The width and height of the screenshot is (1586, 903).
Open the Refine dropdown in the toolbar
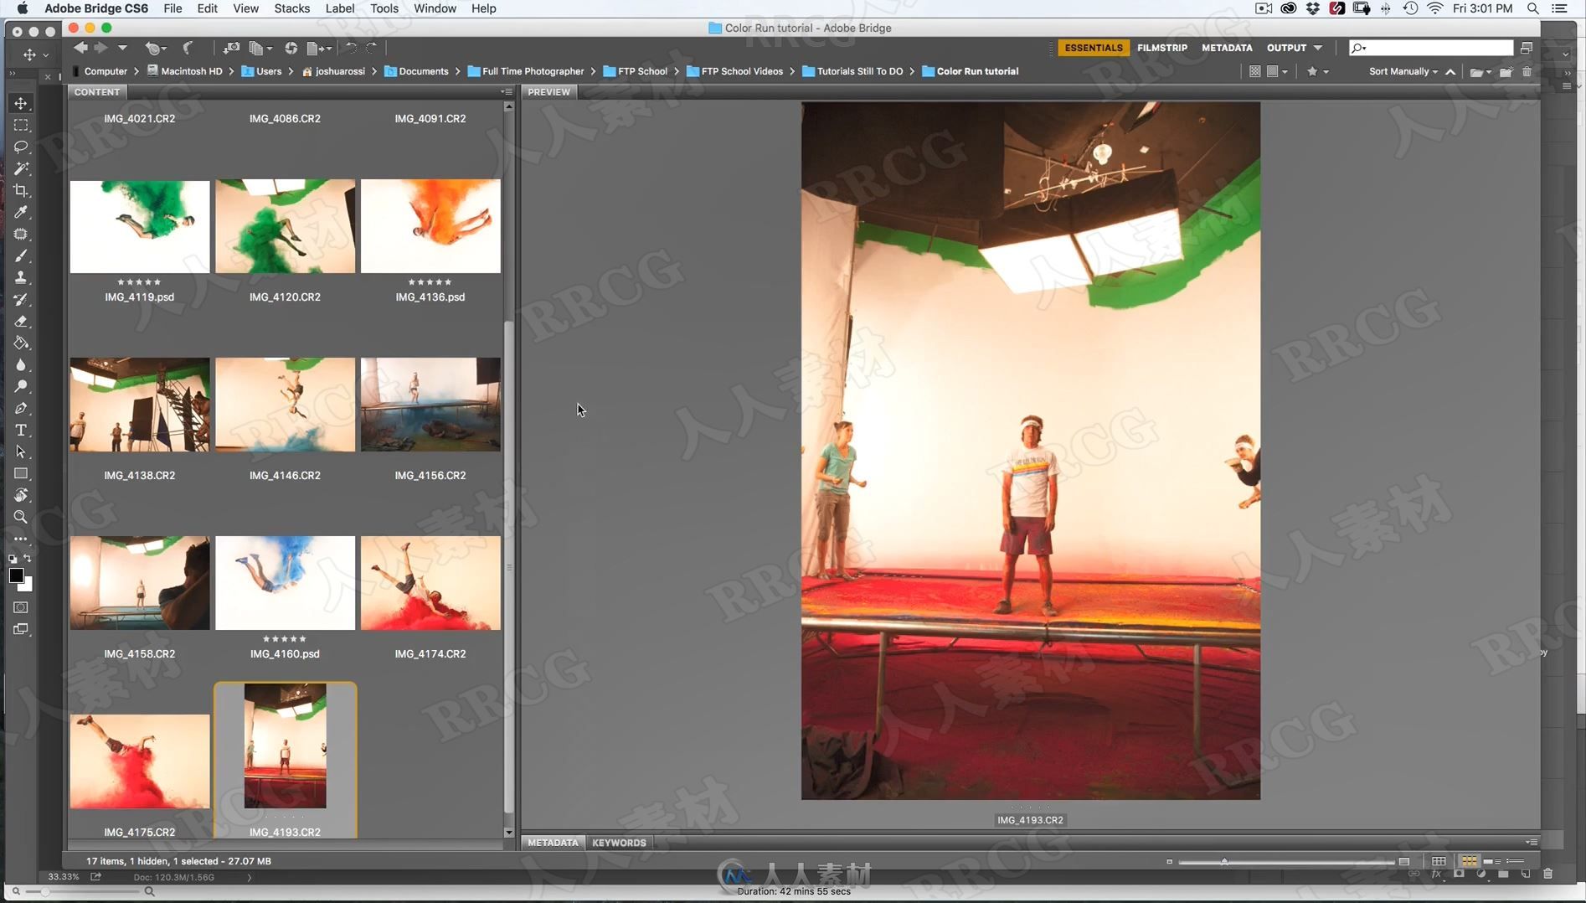pos(261,48)
